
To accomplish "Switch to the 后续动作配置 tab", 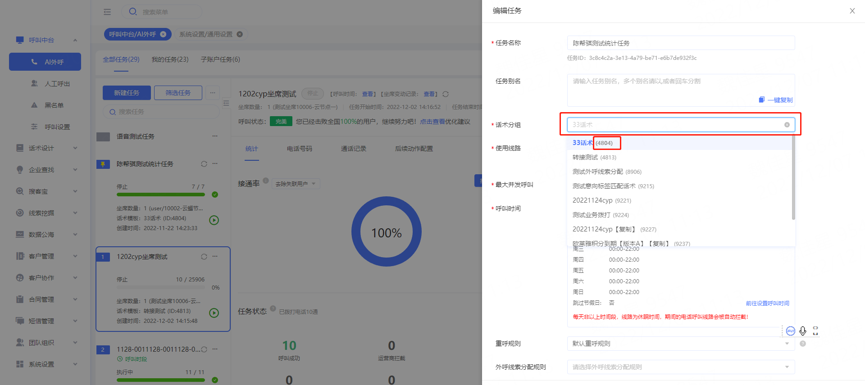I will [x=414, y=149].
